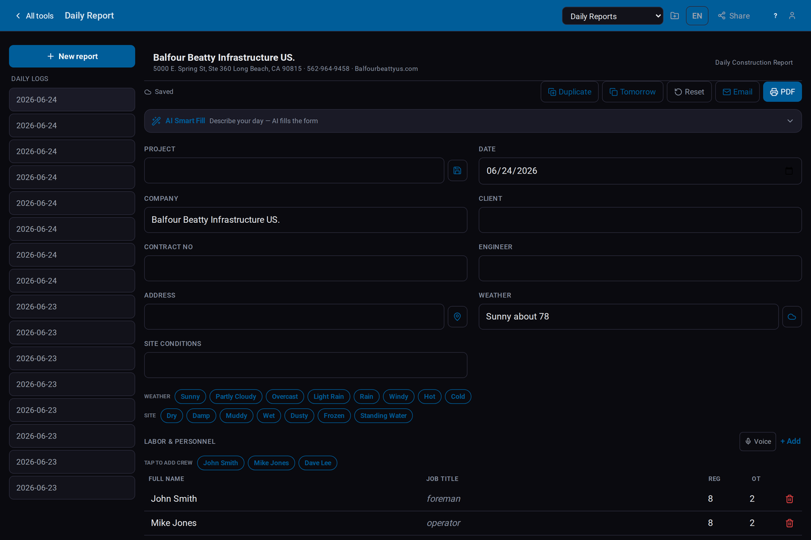811x540 pixels.
Task: Click the Site Conditions input field
Action: (306, 365)
